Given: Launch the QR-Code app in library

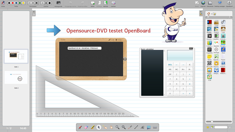Looking at the screenshot, I should pos(209,64).
